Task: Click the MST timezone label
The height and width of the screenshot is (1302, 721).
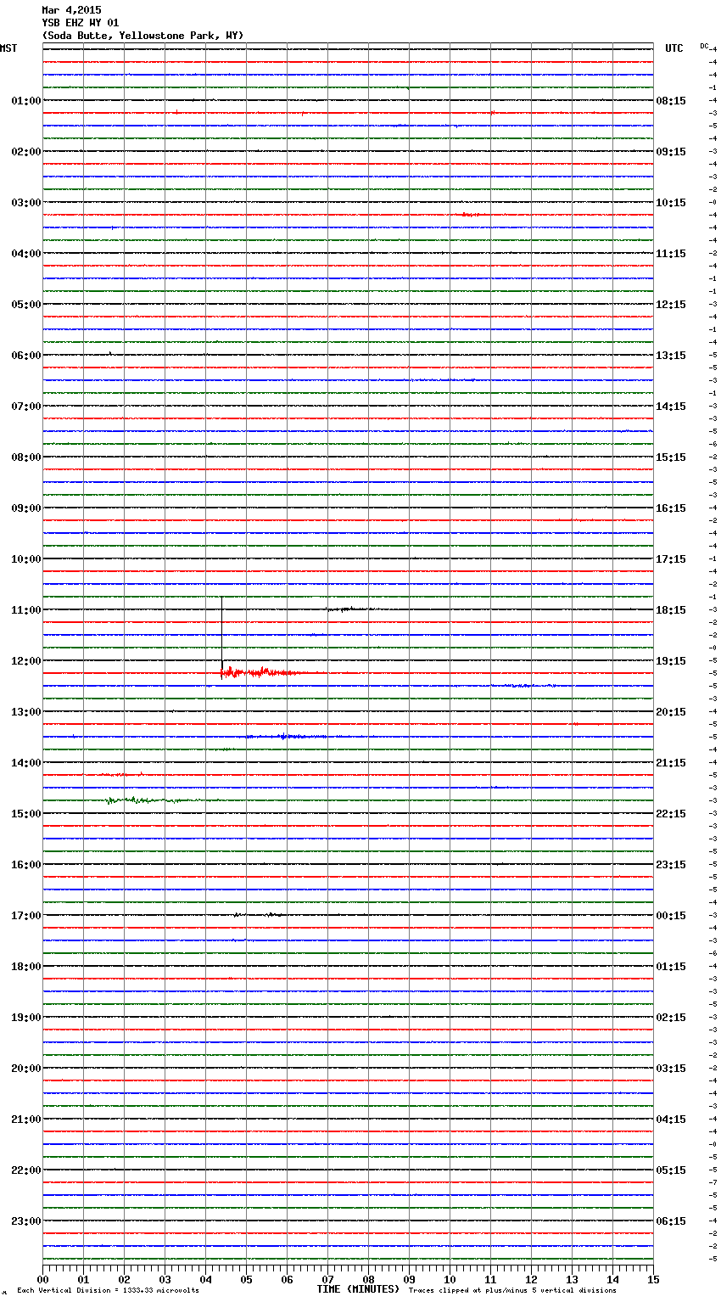Action: click(8, 48)
